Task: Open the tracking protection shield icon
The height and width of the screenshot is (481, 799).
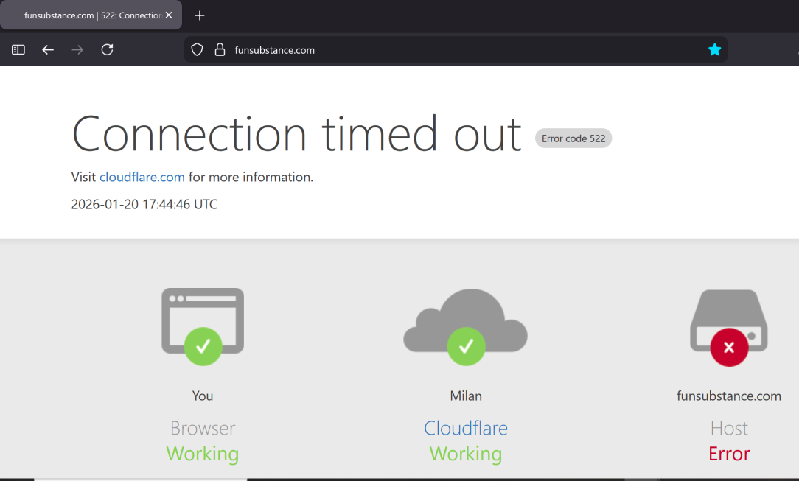Action: (x=198, y=50)
